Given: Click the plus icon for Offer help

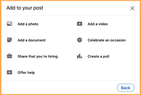Looking at the screenshot, I should (9, 72).
